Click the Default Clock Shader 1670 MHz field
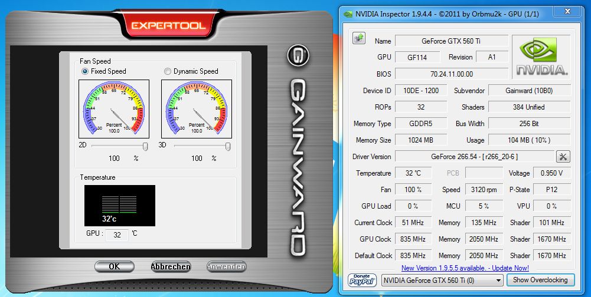591x297 pixels. pyautogui.click(x=552, y=256)
